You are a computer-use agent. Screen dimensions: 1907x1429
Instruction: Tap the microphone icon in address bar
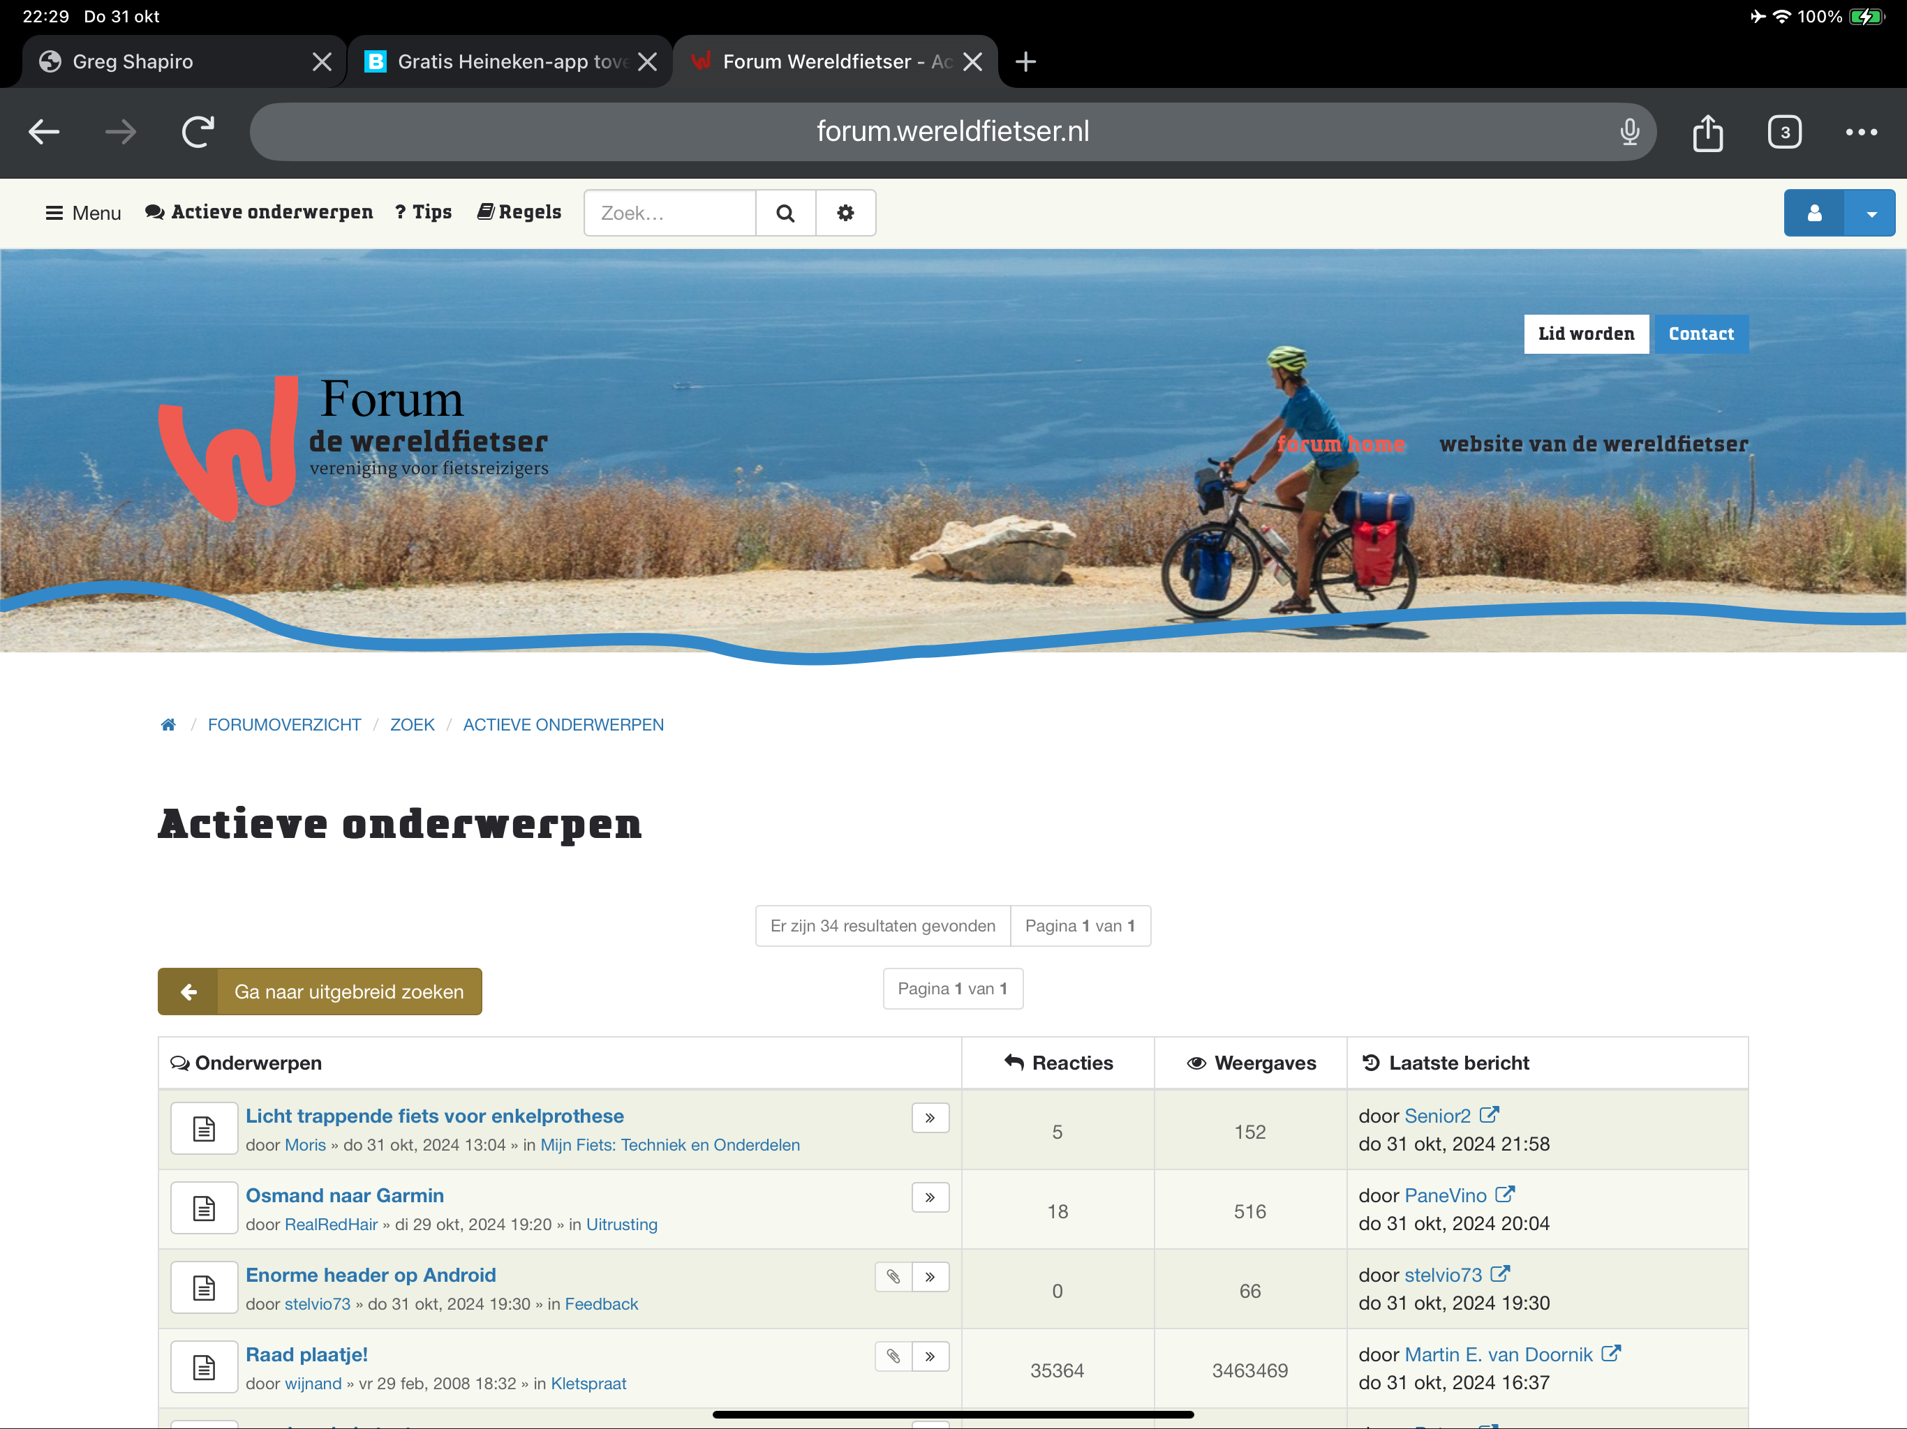pyautogui.click(x=1628, y=132)
